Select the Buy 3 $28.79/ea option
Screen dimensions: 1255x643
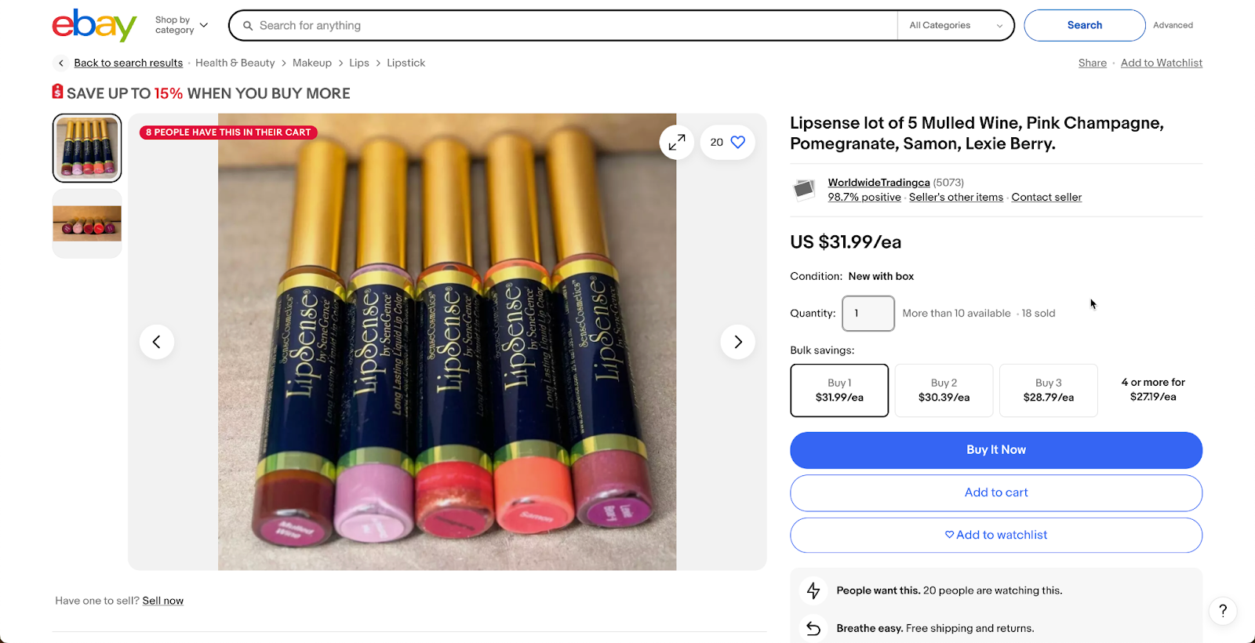click(1049, 391)
